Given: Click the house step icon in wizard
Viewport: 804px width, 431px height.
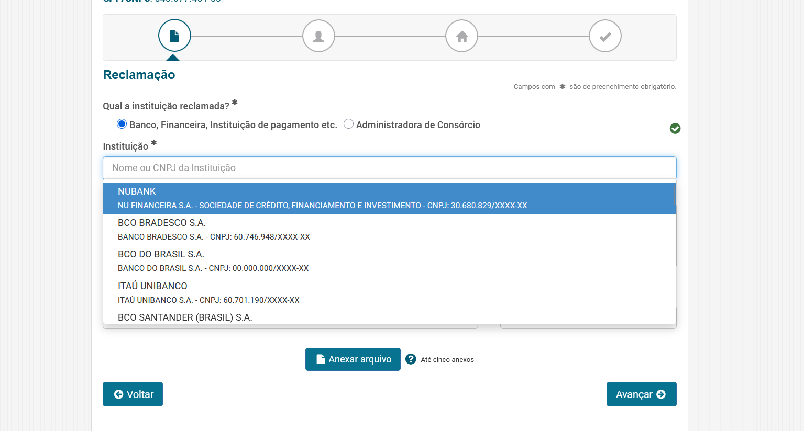Looking at the screenshot, I should click(461, 36).
